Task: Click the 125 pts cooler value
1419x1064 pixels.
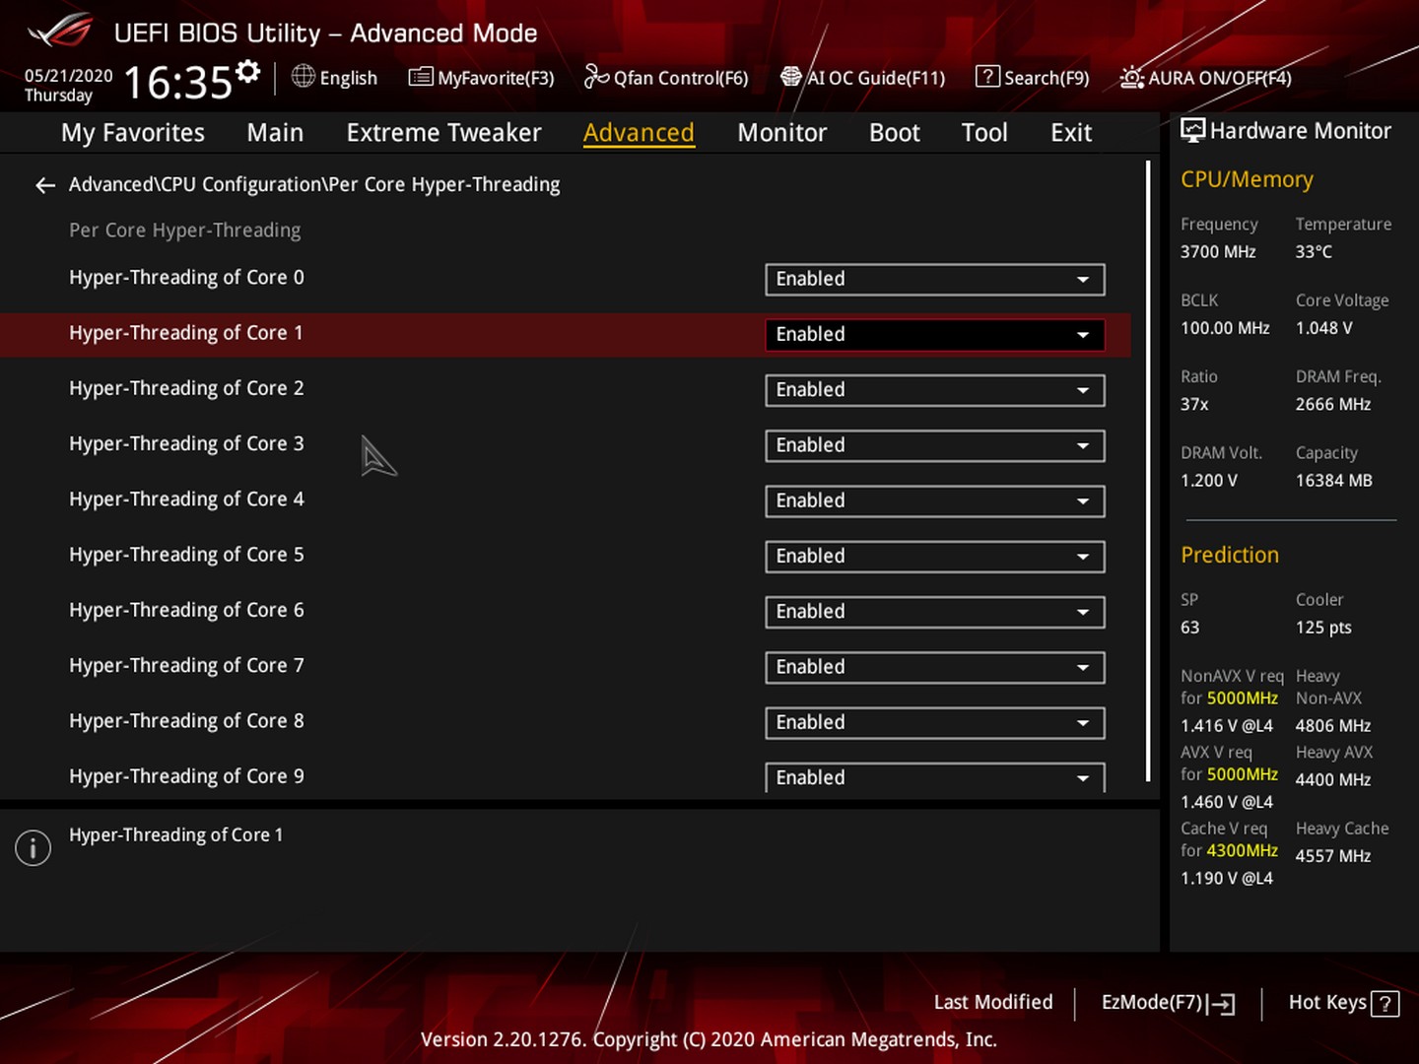Action: click(x=1323, y=628)
